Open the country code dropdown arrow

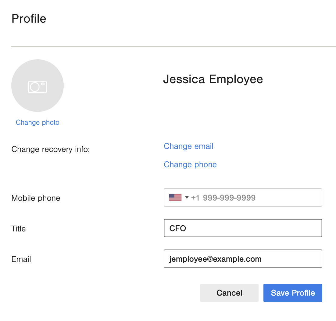tap(187, 197)
